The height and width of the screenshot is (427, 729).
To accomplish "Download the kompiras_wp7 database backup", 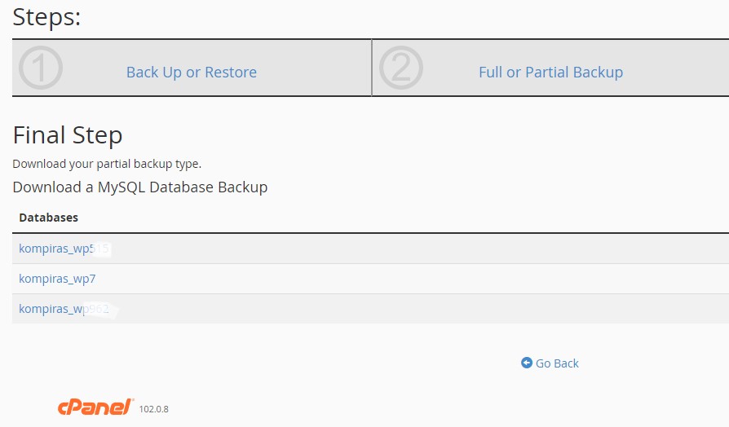I will [57, 279].
